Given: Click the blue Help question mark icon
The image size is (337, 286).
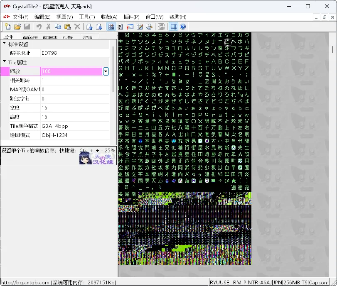Looking at the screenshot, I should [183, 27].
